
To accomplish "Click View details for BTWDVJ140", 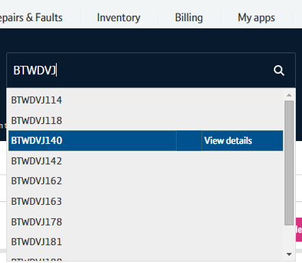I will click(x=228, y=140).
